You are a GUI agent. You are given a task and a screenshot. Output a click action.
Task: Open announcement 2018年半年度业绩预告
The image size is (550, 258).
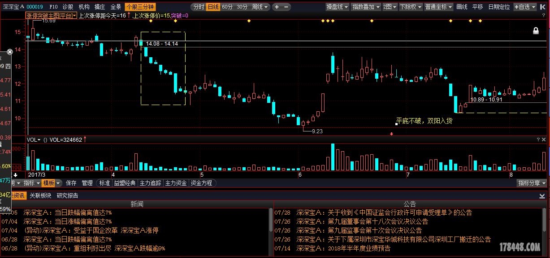tap(343, 248)
